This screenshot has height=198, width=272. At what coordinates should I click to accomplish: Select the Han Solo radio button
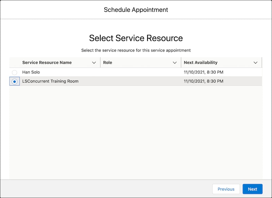click(x=15, y=72)
